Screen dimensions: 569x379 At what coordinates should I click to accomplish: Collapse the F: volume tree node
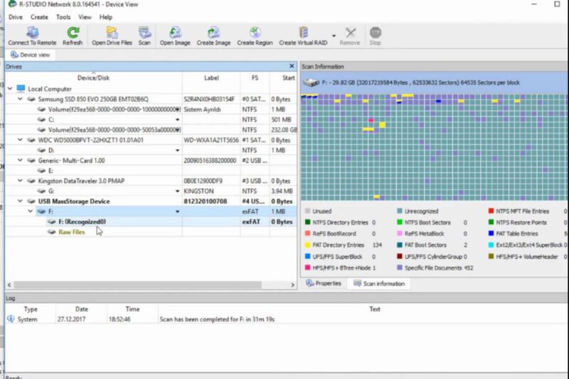[31, 211]
